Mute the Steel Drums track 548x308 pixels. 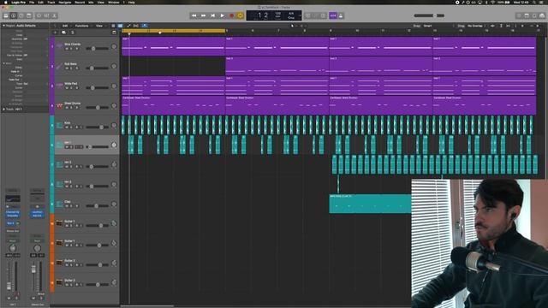(67, 107)
